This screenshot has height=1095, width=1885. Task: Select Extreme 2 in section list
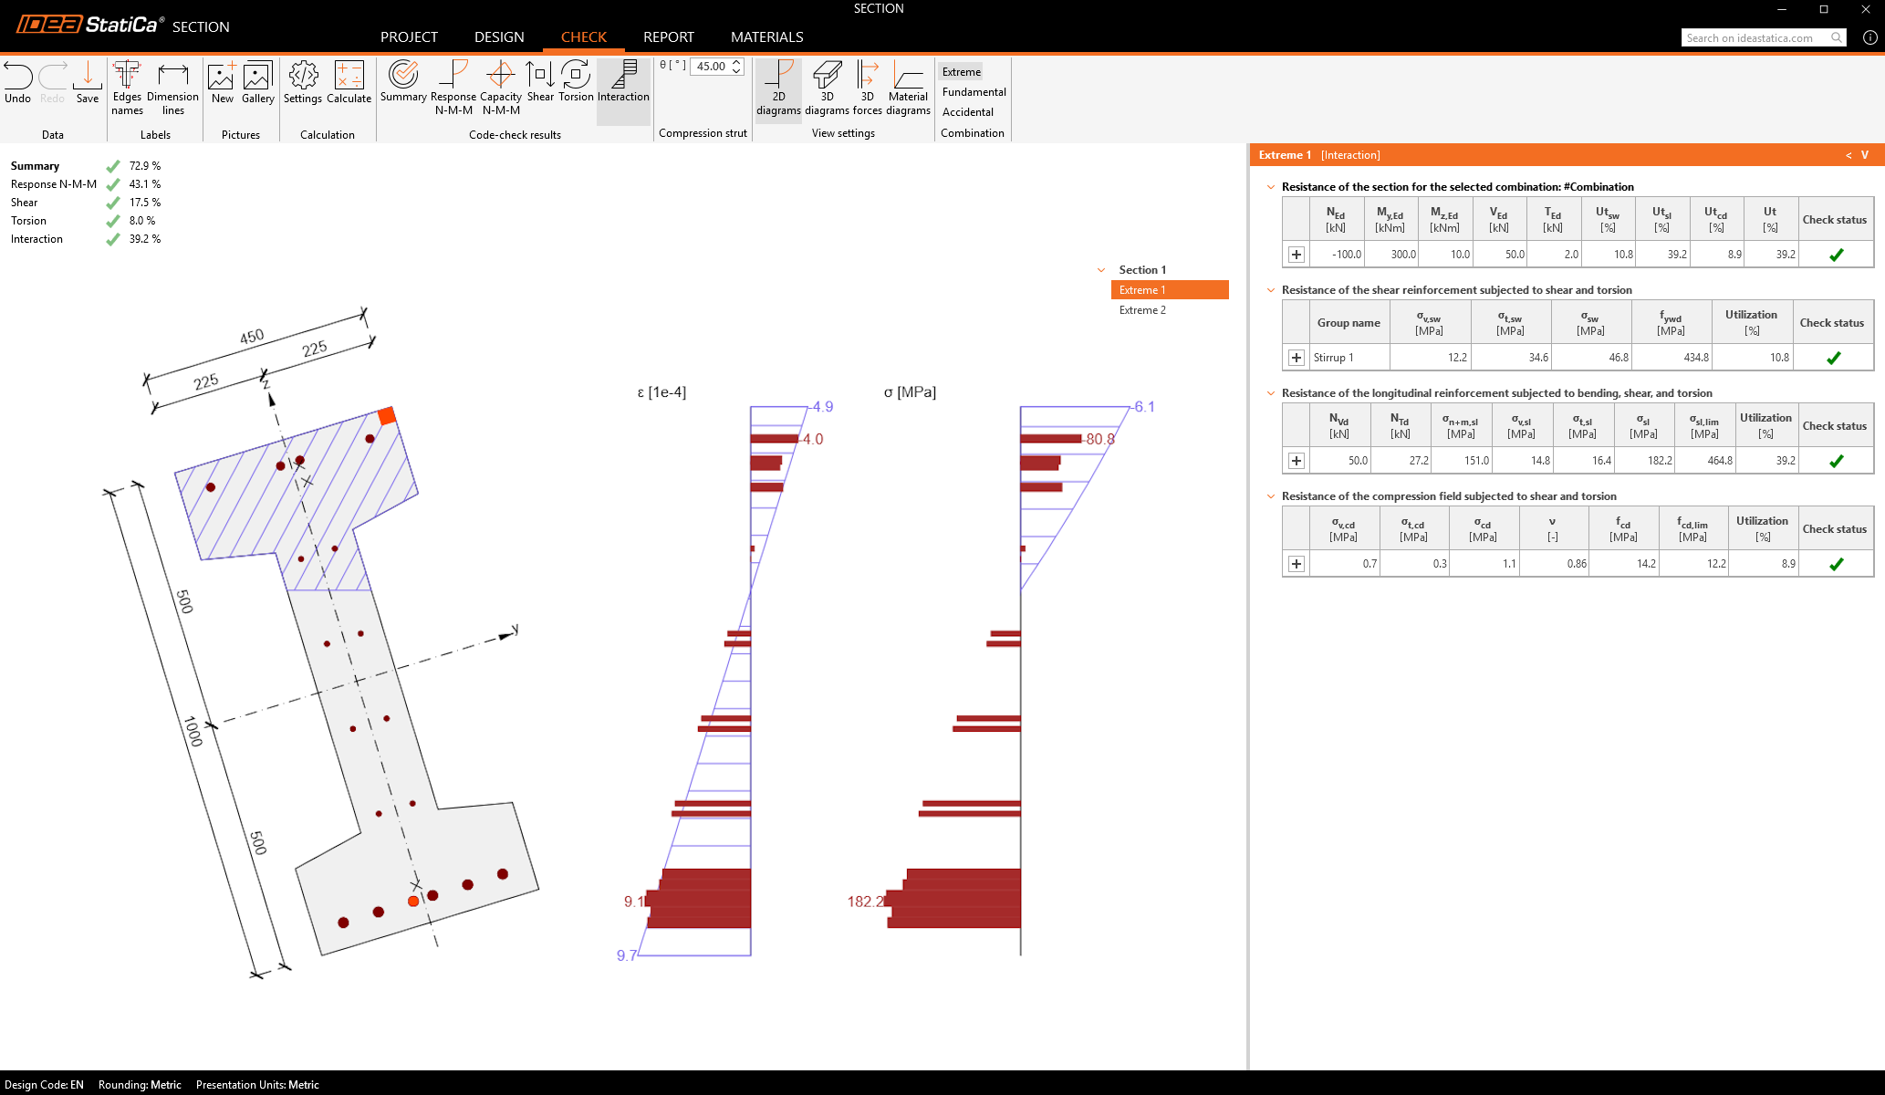(x=1142, y=310)
